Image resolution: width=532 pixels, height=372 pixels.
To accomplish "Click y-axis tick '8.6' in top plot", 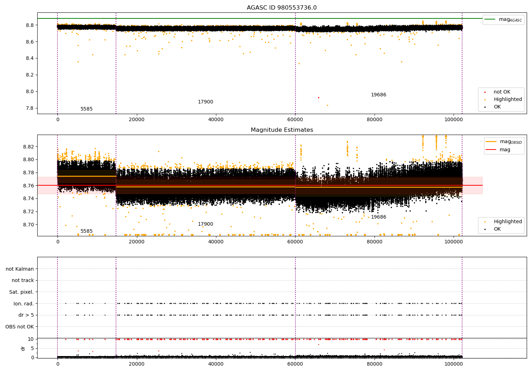I will tap(29, 42).
